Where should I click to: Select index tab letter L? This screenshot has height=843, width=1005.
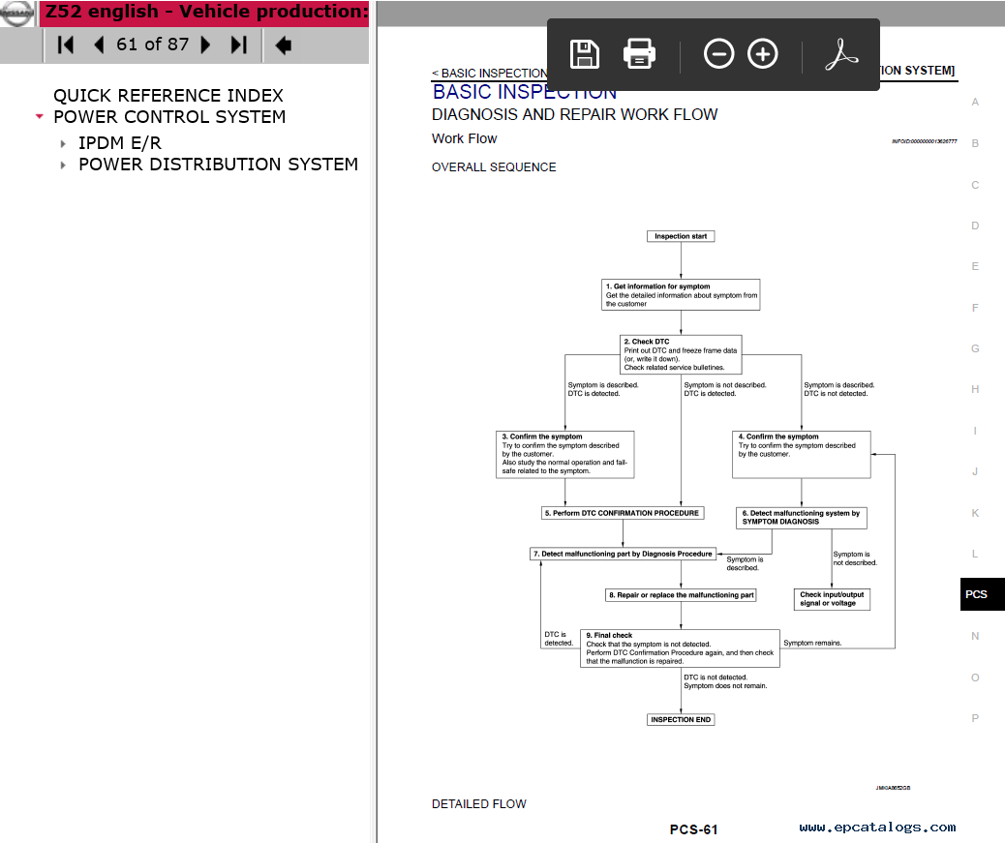click(975, 555)
